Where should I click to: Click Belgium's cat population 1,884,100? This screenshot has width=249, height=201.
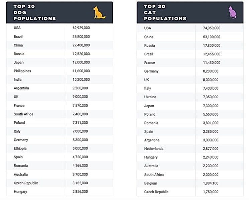pos(211,183)
